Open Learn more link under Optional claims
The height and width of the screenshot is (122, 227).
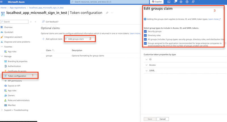click(x=135, y=34)
